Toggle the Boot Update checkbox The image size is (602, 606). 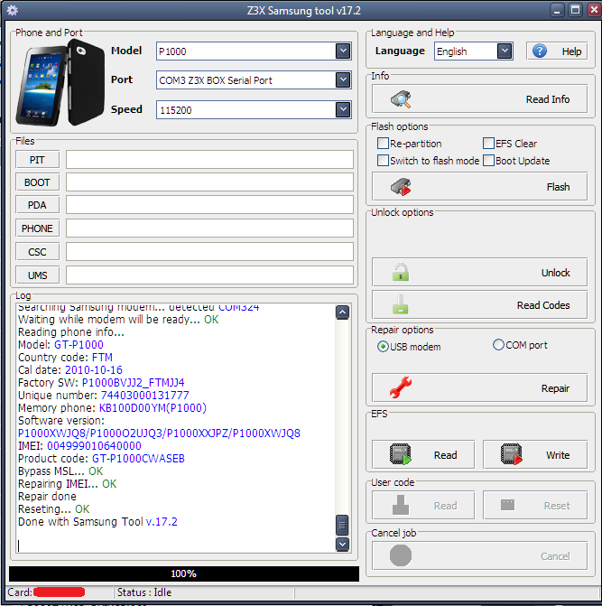tap(488, 161)
